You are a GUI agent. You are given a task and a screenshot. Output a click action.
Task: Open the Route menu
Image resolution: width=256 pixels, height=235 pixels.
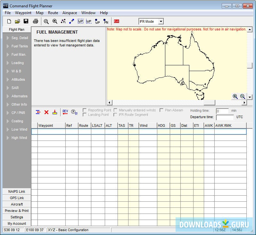tap(53, 13)
